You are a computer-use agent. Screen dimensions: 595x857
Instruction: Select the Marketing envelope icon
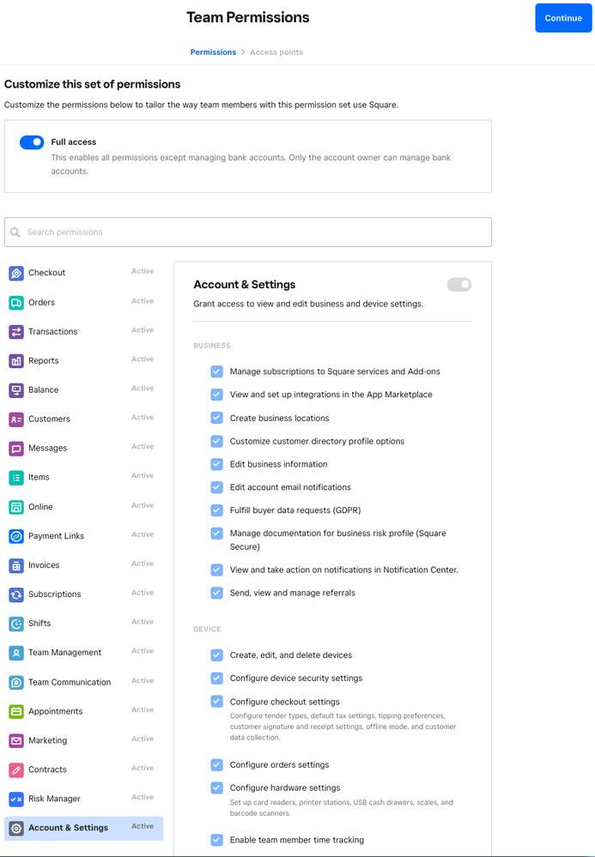click(x=16, y=740)
